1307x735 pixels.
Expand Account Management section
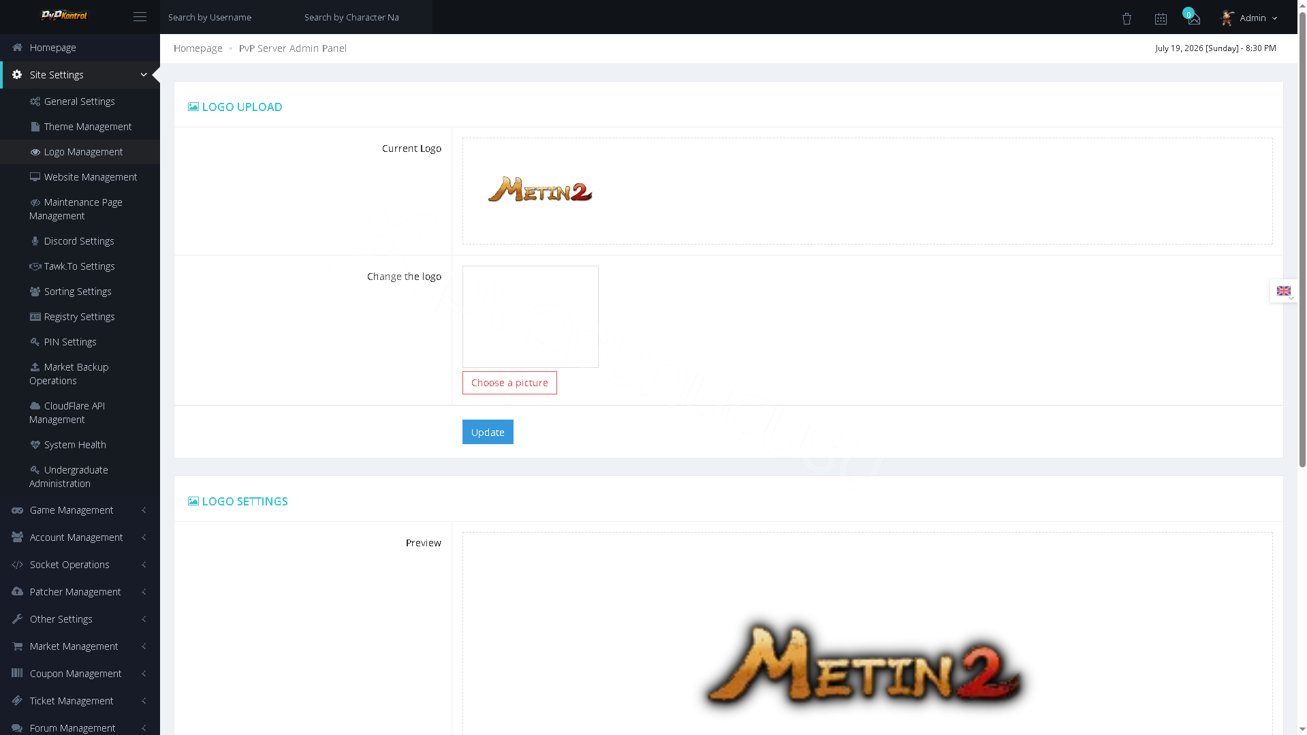80,537
